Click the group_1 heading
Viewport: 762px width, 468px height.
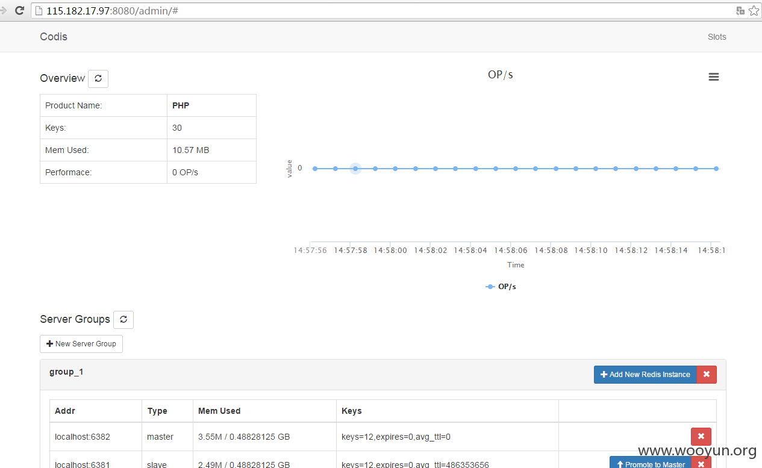66,372
